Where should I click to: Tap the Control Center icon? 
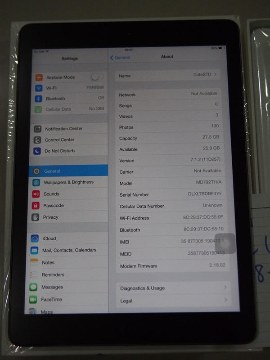pos(37,140)
